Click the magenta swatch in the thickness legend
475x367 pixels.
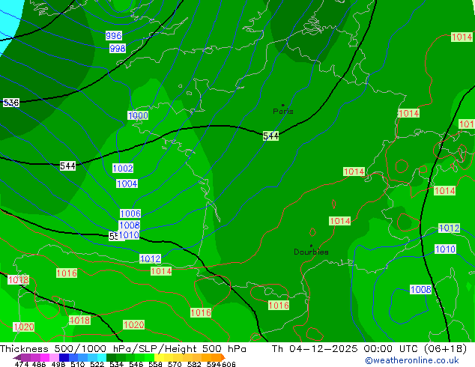click(x=44, y=357)
